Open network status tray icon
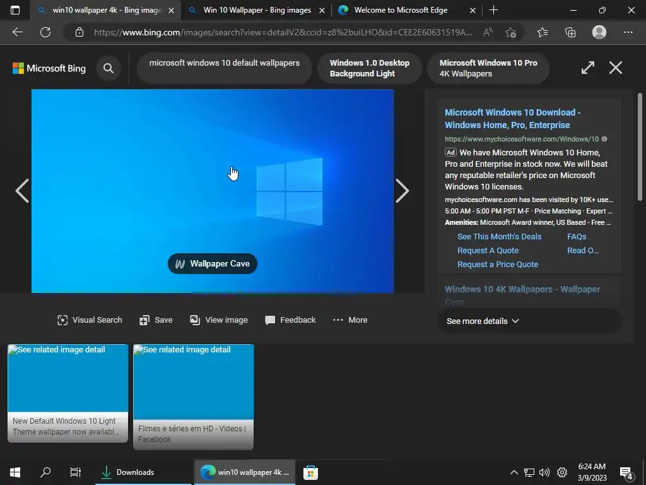This screenshot has height=485, width=646. [x=529, y=472]
